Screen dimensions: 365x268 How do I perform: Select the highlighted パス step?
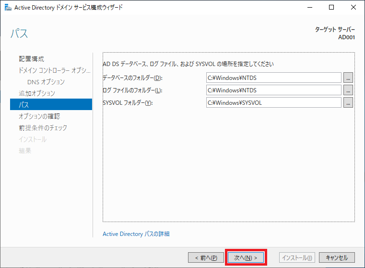[x=51, y=104]
